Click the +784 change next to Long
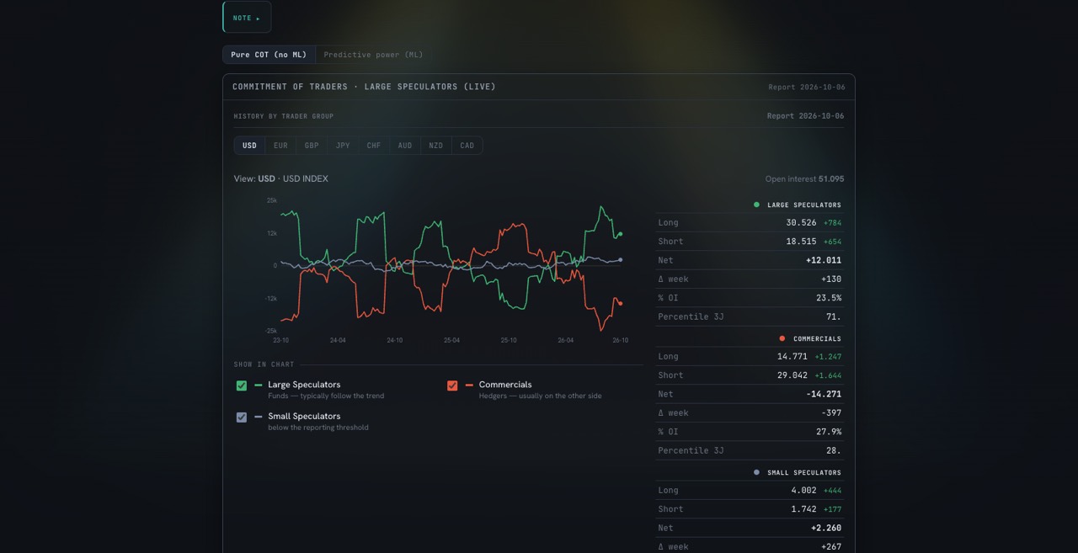This screenshot has width=1078, height=553. [x=832, y=223]
